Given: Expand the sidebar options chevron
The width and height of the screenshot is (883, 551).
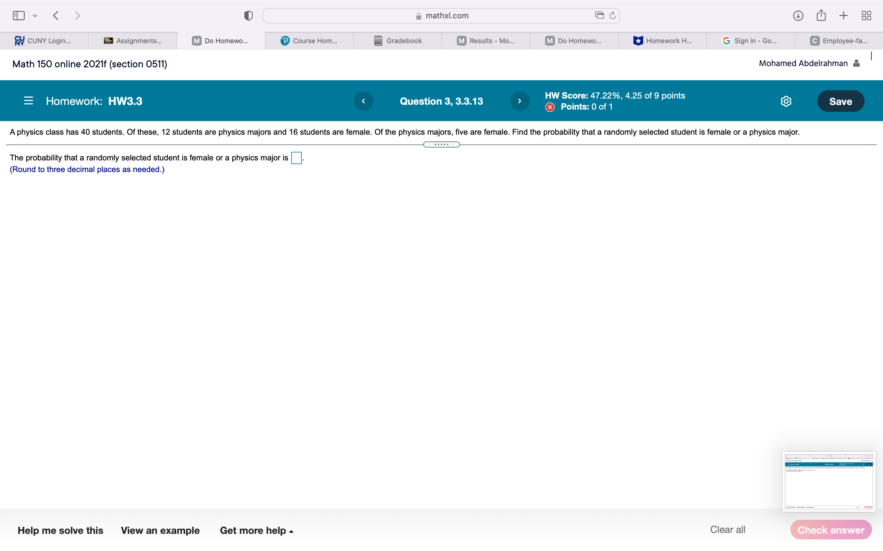Looking at the screenshot, I should tap(35, 16).
